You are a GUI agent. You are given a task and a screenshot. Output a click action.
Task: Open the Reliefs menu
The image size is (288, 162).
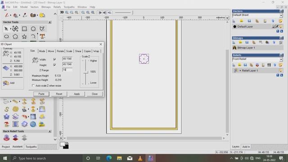click(x=57, y=7)
